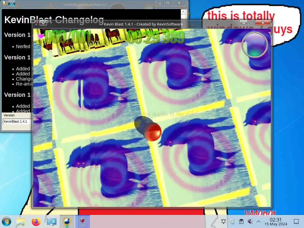Open the notifications bell in system tray
Screen dimensions: 304x228
click(x=224, y=221)
